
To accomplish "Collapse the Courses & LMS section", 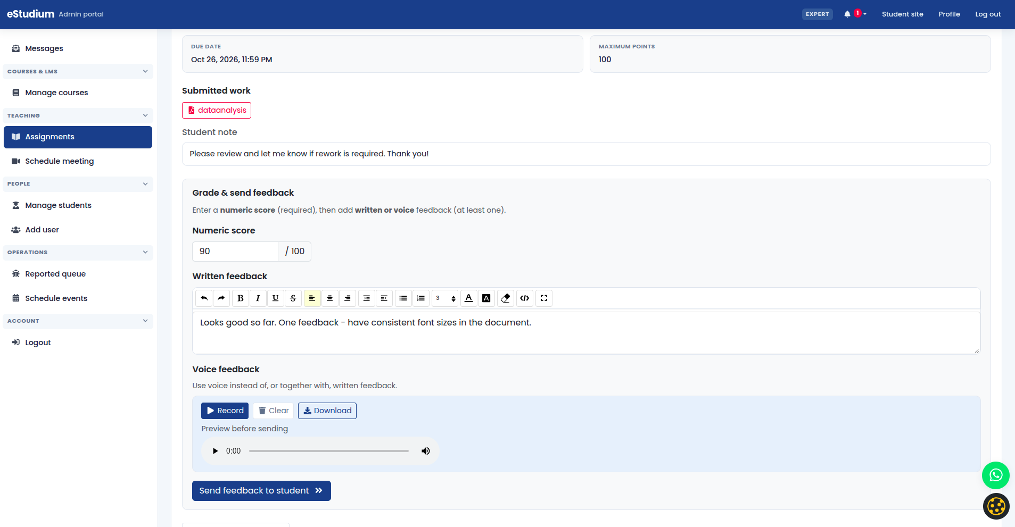I will [x=78, y=71].
